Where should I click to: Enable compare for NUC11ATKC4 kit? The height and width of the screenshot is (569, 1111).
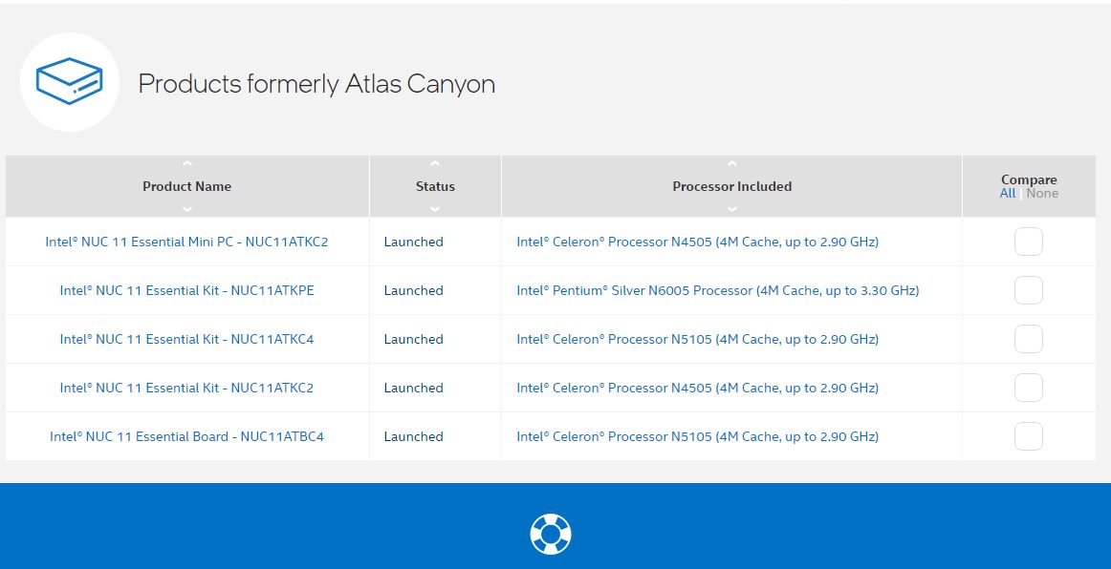(1028, 339)
